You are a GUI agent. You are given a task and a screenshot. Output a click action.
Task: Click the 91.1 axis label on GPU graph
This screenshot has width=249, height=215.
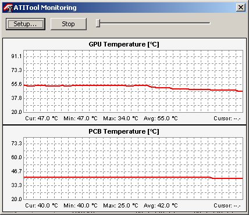(16, 56)
